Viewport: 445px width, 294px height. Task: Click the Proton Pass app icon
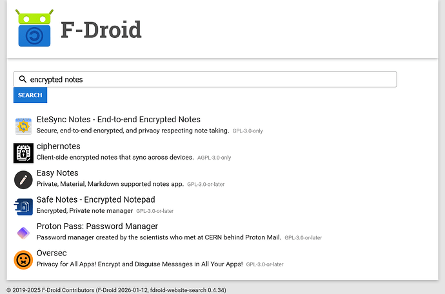coord(23,233)
